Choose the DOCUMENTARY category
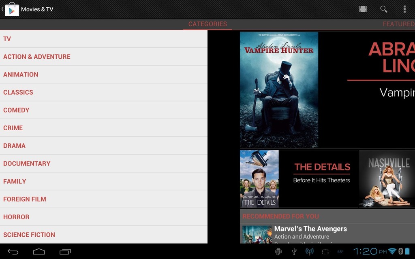 click(104, 163)
